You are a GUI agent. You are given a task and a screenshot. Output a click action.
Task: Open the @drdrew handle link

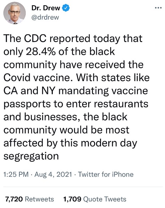point(45,17)
